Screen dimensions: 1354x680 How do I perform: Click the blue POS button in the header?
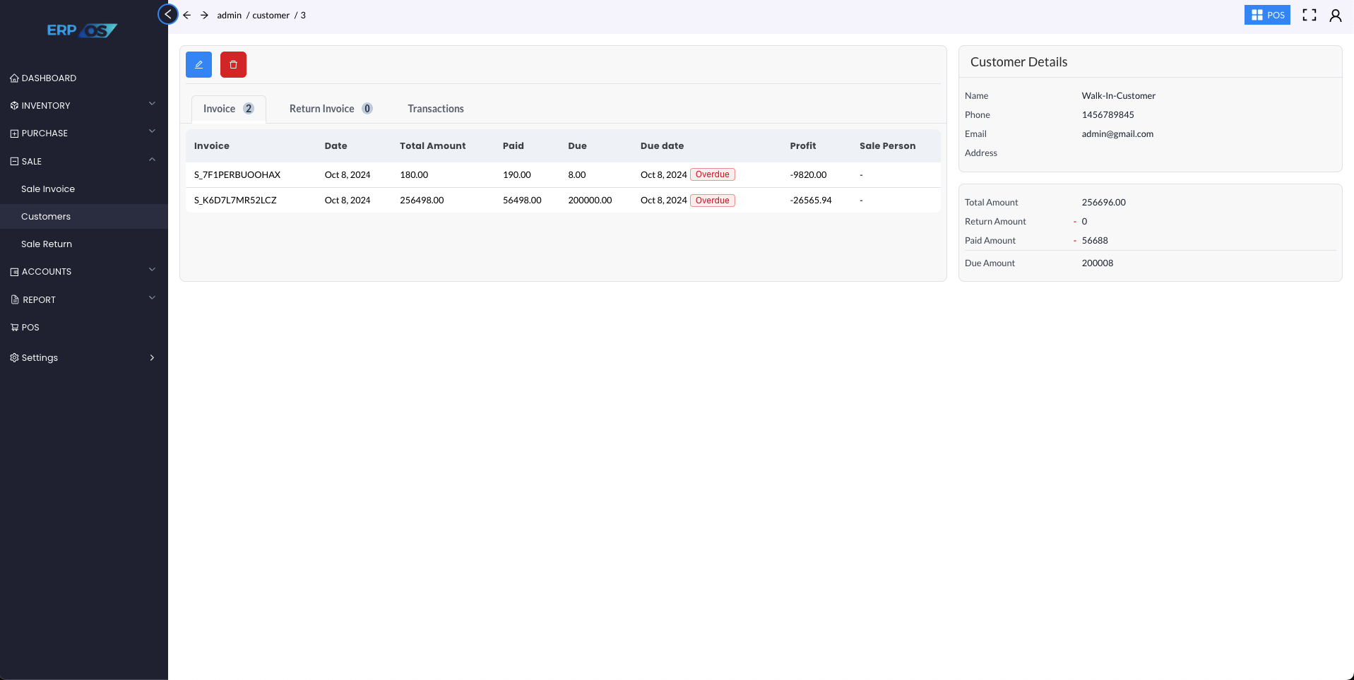click(x=1267, y=14)
